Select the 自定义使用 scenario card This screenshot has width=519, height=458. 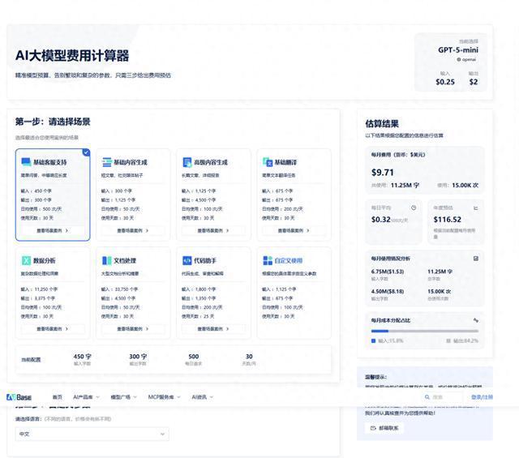294,293
